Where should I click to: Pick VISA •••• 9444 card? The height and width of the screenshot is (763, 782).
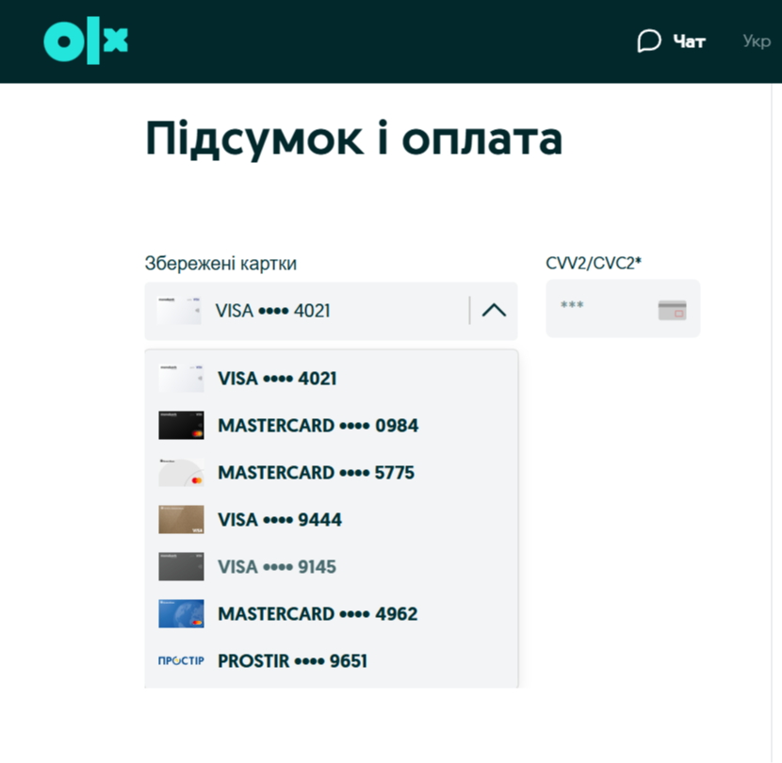click(x=331, y=520)
